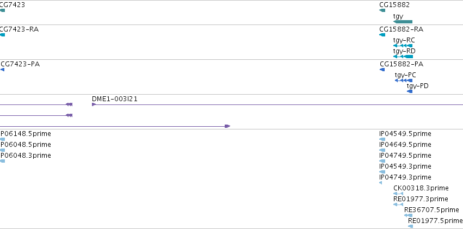Select the RE01977.3prime EST glyph
Screen dimensions: 463x229
398,205
